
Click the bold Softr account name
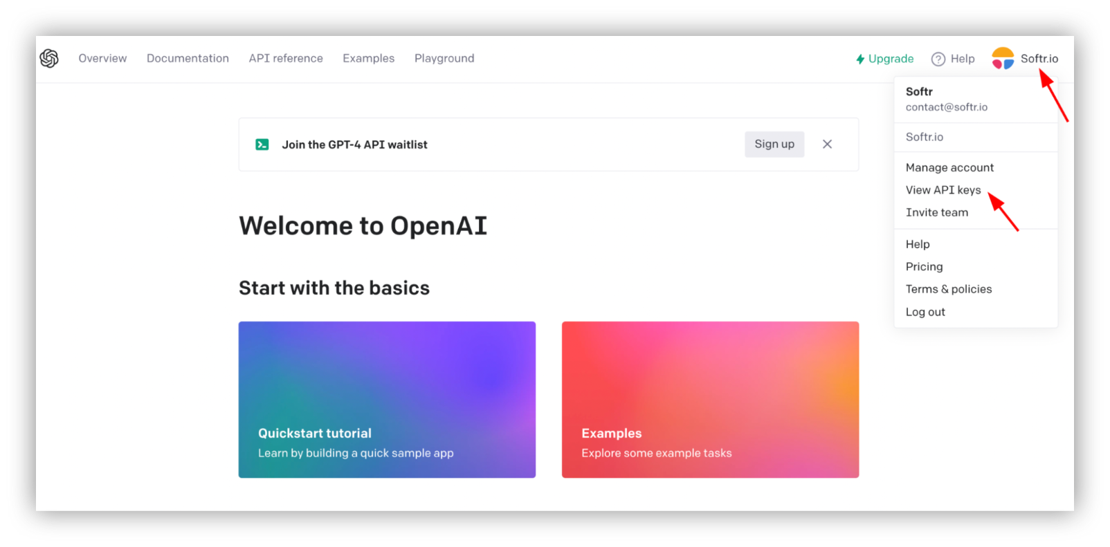pyautogui.click(x=919, y=92)
